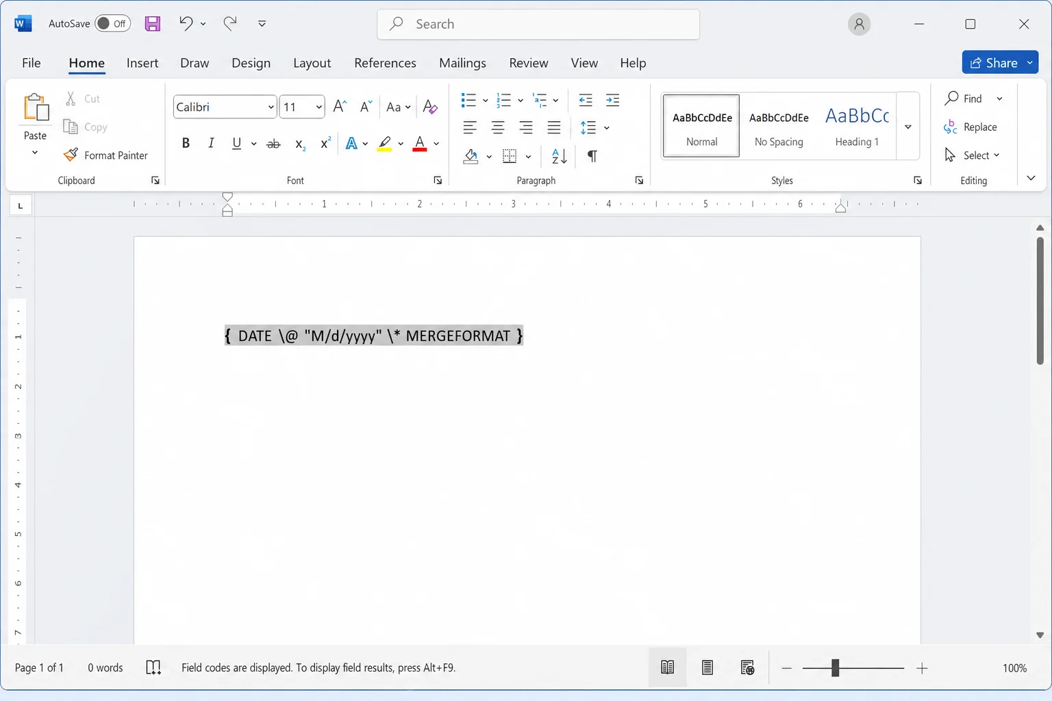This screenshot has height=701, width=1052.
Task: Open the Calibri font name dropdown
Action: (x=271, y=107)
